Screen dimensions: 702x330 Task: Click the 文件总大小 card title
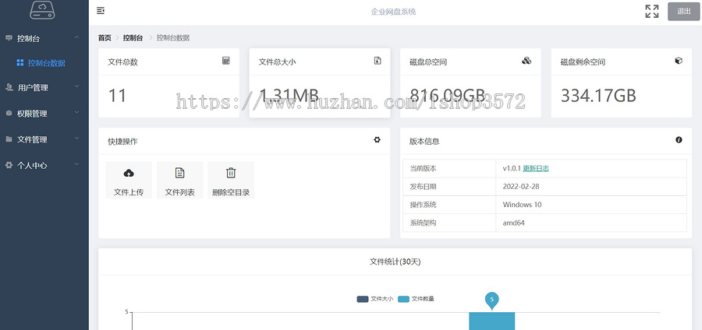pos(277,62)
